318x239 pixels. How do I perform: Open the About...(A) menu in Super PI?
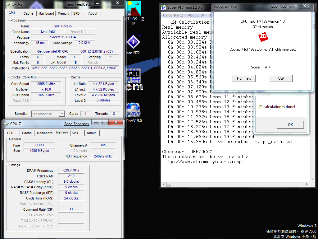coord(196,15)
